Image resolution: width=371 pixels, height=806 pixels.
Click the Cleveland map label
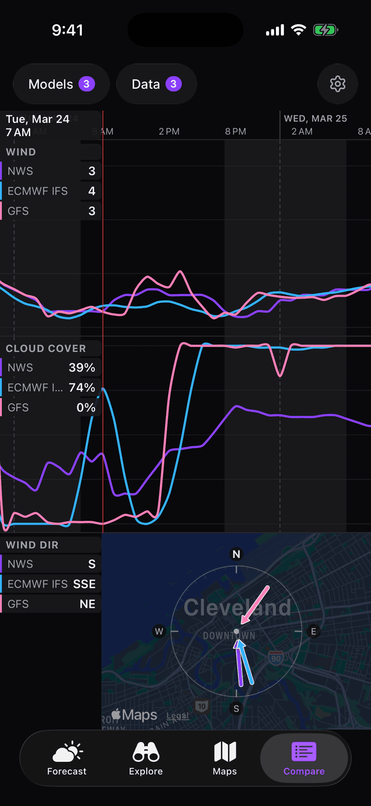[x=237, y=607]
